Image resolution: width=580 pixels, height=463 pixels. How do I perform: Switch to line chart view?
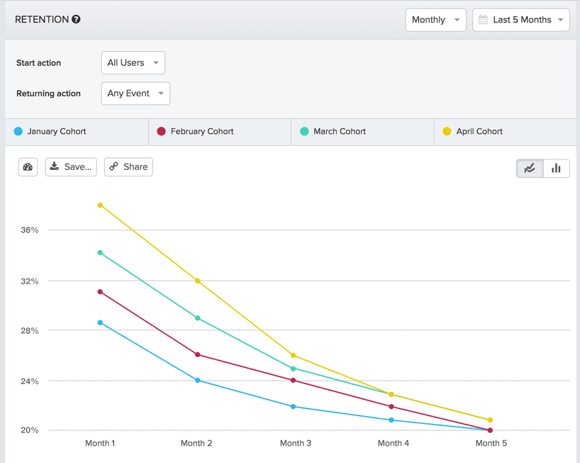(530, 168)
